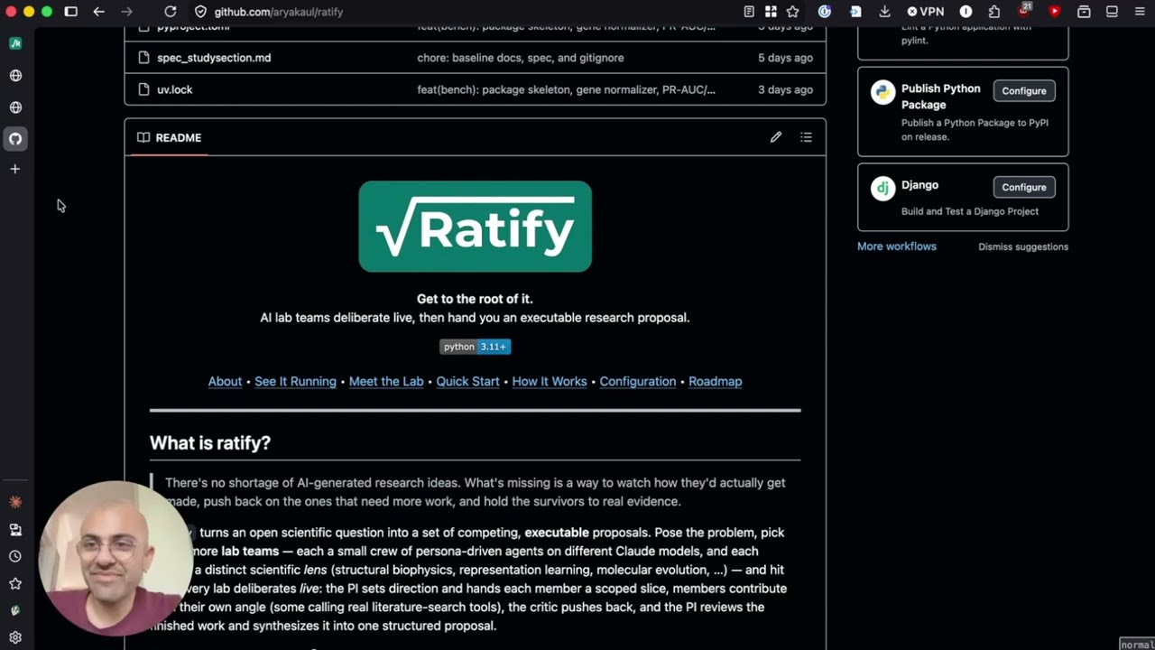Image resolution: width=1155 pixels, height=650 pixels.
Task: Click the "Publish Python Package" card title
Action: pyautogui.click(x=940, y=97)
